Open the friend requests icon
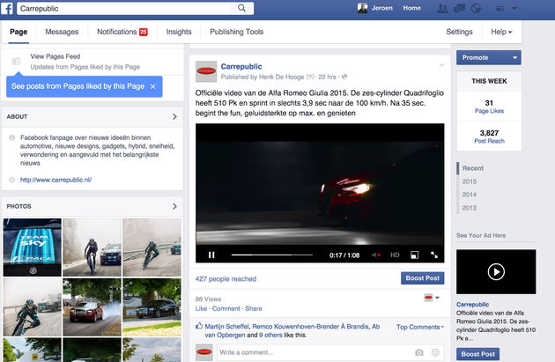This screenshot has width=555, height=362. coord(442,9)
